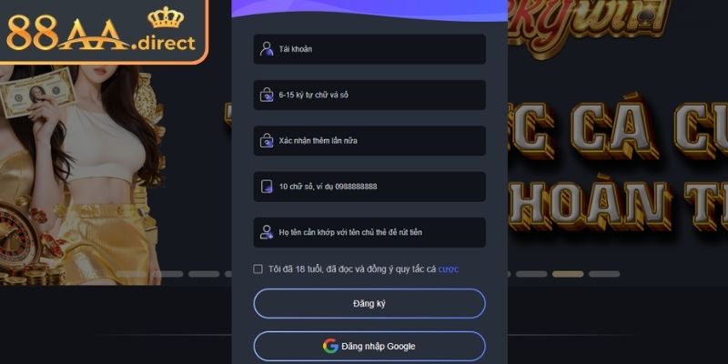Focus the Tài khoản input field

(369, 49)
